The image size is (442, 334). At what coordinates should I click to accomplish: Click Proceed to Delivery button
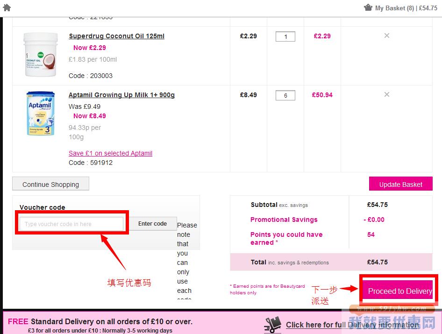click(398, 290)
